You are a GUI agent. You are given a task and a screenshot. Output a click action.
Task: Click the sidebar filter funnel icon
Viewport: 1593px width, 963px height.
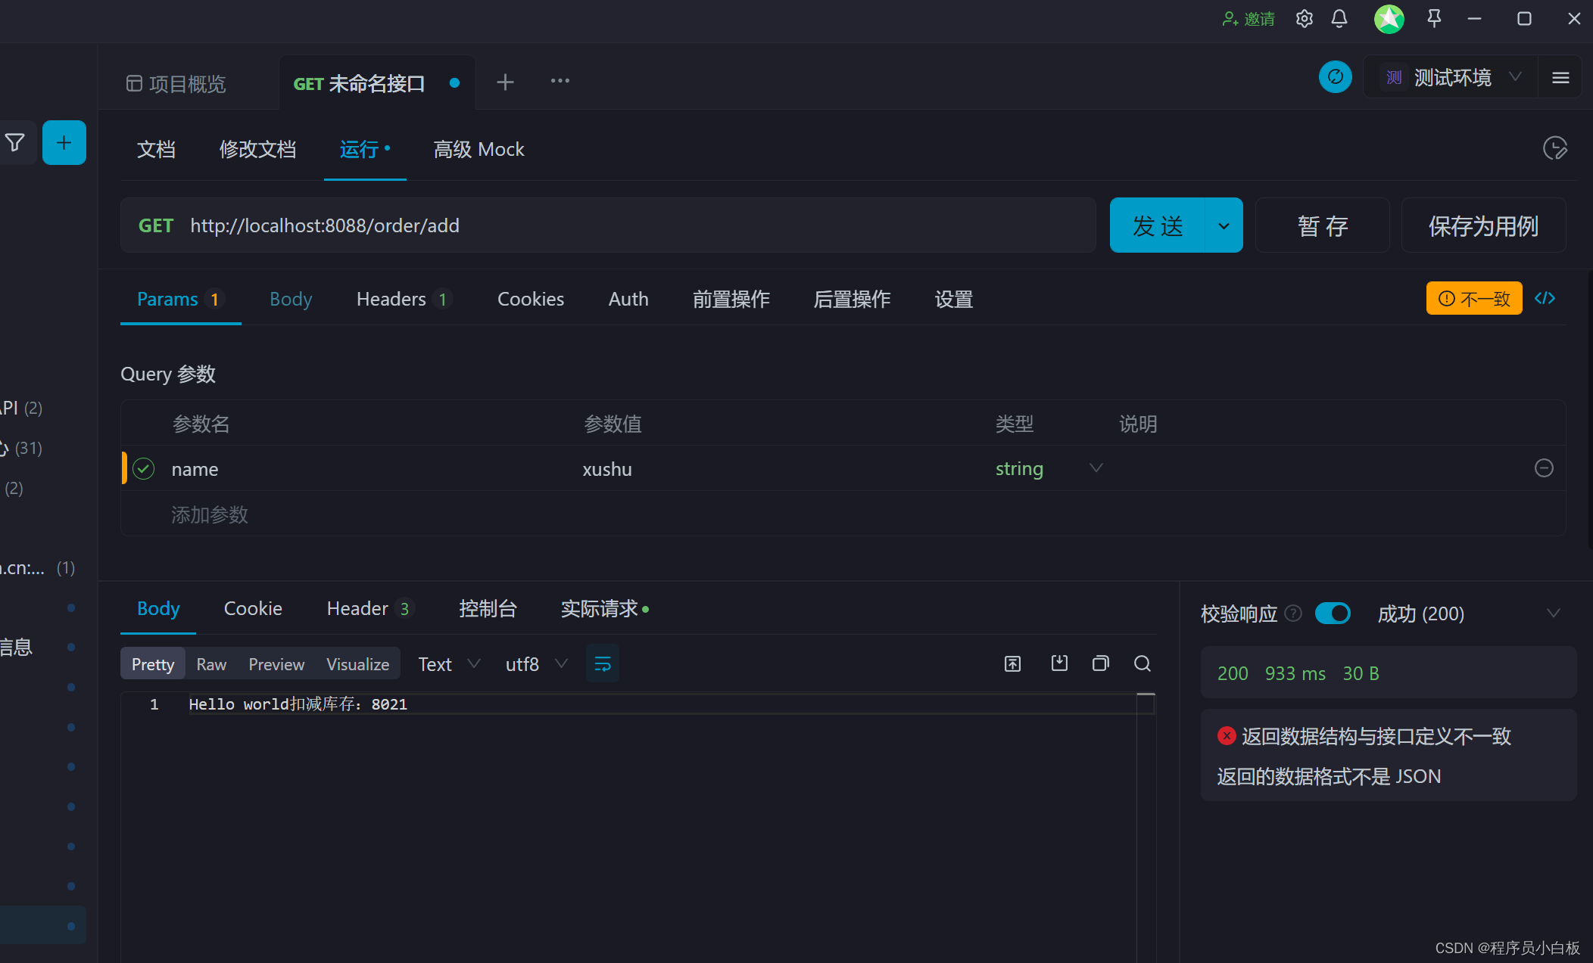tap(14, 142)
